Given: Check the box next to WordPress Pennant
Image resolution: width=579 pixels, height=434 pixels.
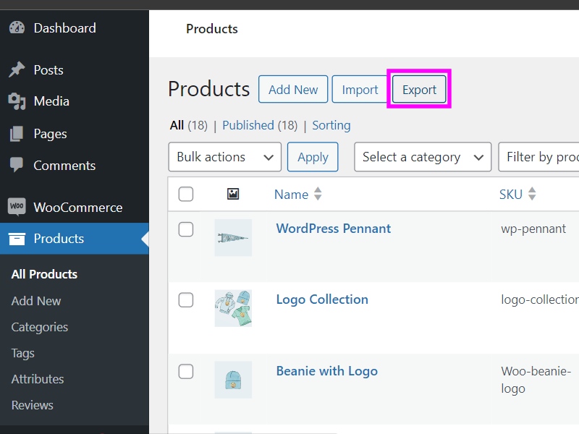Looking at the screenshot, I should click(x=186, y=229).
